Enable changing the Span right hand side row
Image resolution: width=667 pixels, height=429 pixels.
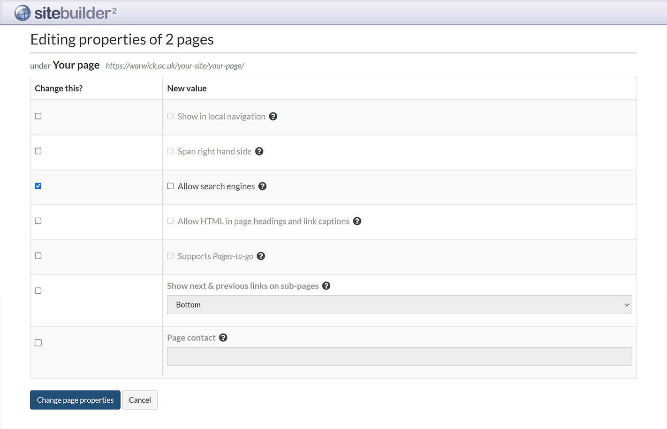click(38, 151)
